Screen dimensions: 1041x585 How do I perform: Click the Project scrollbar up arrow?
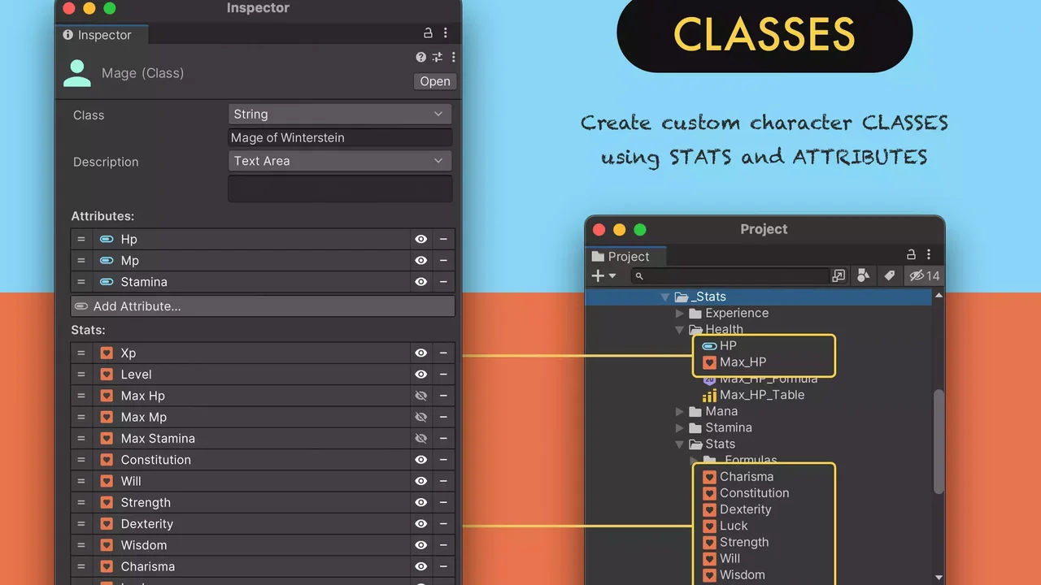939,295
